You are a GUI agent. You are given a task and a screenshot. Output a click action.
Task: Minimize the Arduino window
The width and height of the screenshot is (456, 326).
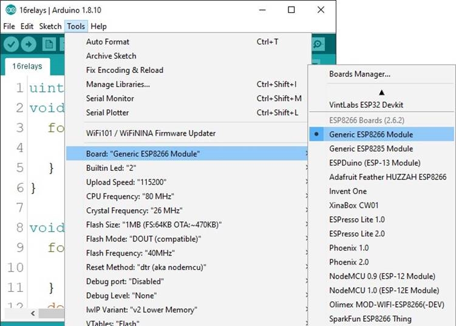(262, 10)
